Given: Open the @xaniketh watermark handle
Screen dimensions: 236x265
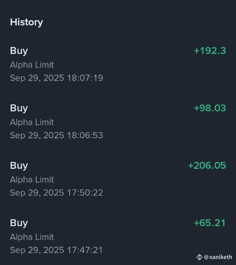Looking at the screenshot, I should [x=218, y=257].
